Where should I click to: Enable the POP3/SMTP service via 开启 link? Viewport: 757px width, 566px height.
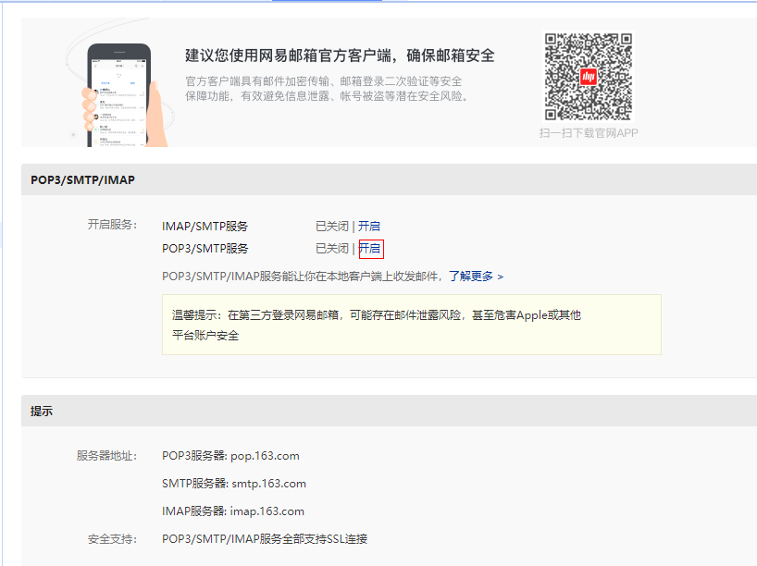click(x=369, y=249)
